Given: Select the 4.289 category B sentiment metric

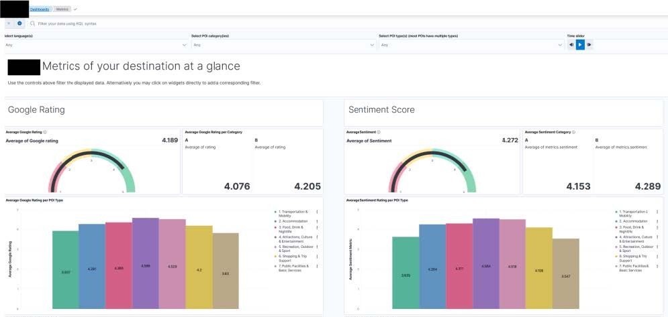Looking at the screenshot, I should (648, 186).
